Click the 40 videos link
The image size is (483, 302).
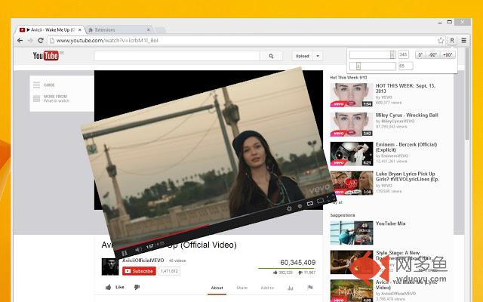177,260
